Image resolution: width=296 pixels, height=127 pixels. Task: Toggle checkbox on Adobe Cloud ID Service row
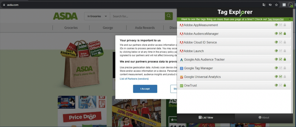281,42
